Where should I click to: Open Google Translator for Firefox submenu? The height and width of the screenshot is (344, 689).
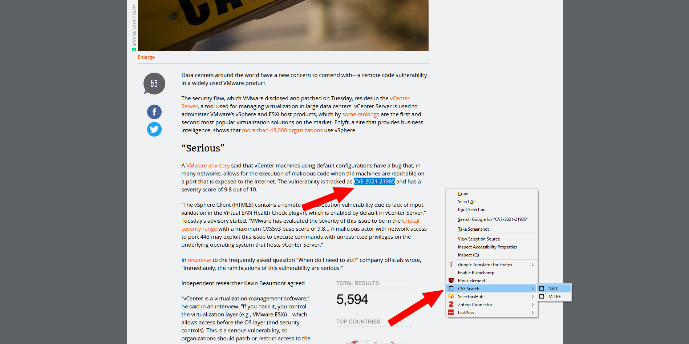492,265
